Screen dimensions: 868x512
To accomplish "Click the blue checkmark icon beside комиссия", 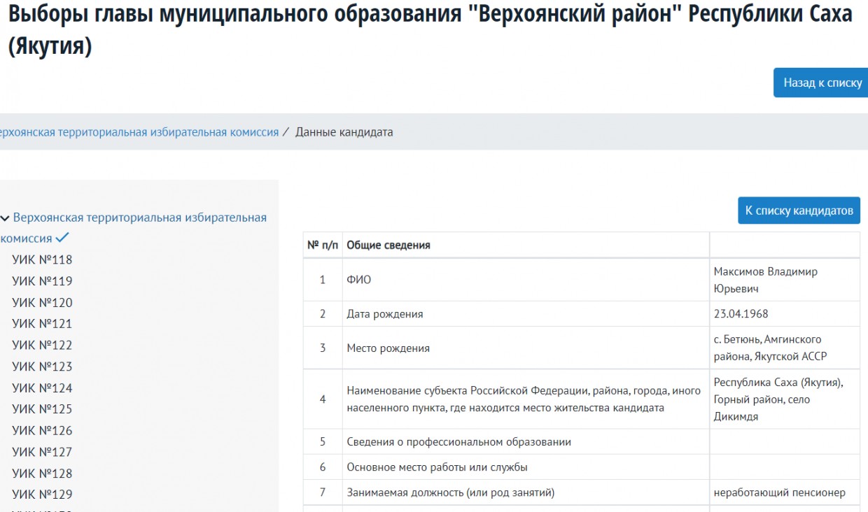I will pyautogui.click(x=63, y=238).
